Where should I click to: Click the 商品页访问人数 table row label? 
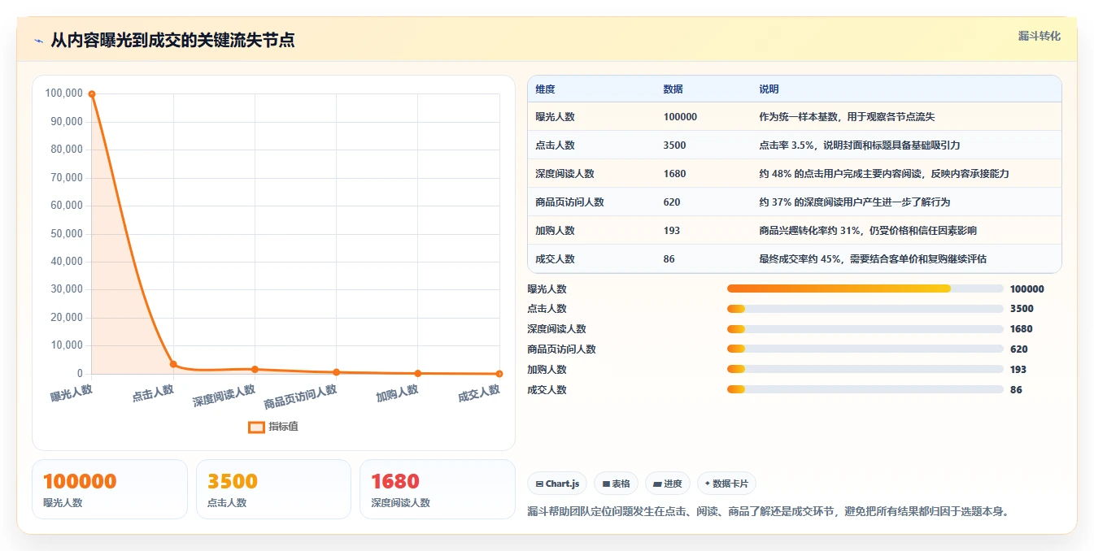tap(569, 202)
